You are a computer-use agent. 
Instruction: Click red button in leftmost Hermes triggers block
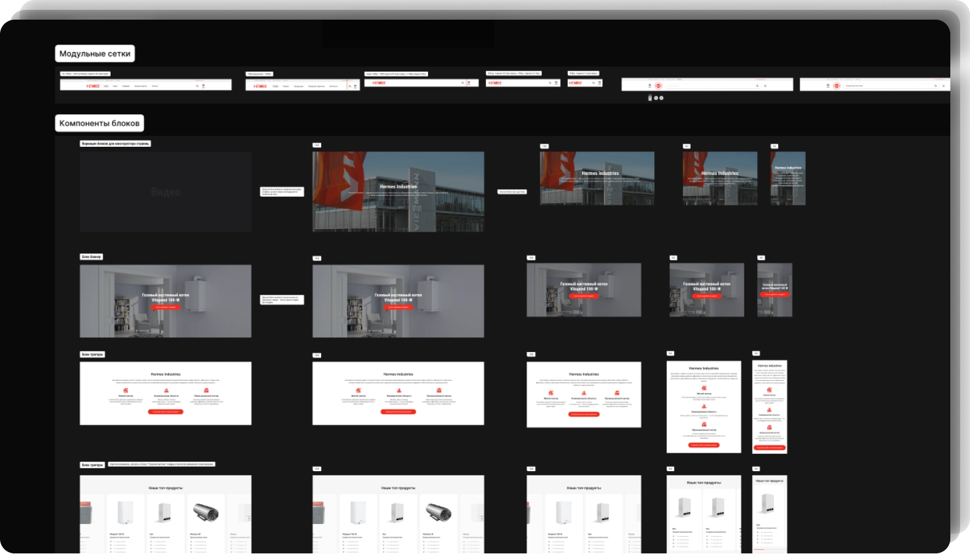(x=165, y=412)
